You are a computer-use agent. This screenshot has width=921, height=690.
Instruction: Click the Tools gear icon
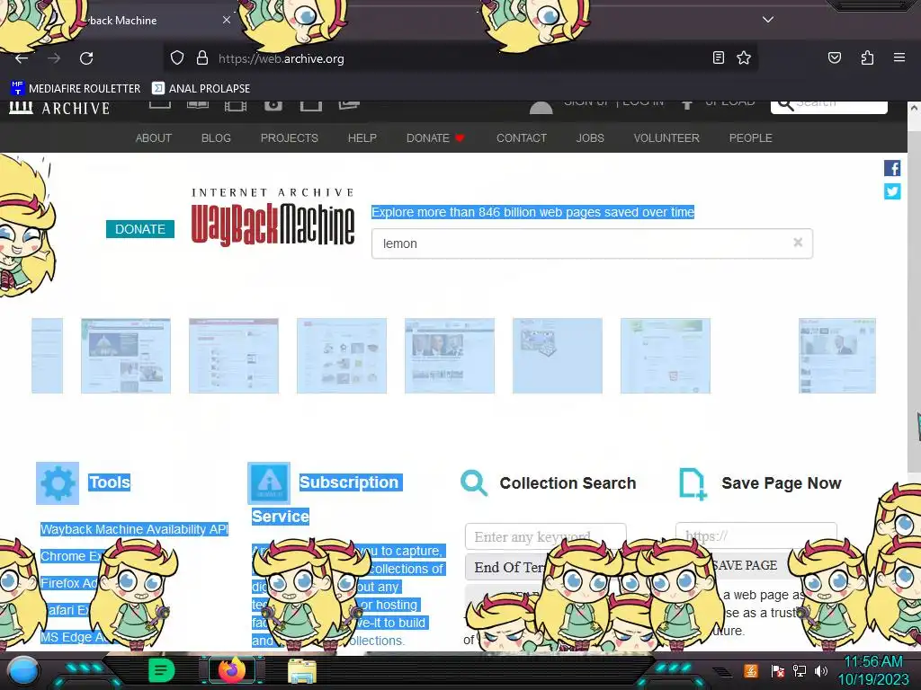58,483
